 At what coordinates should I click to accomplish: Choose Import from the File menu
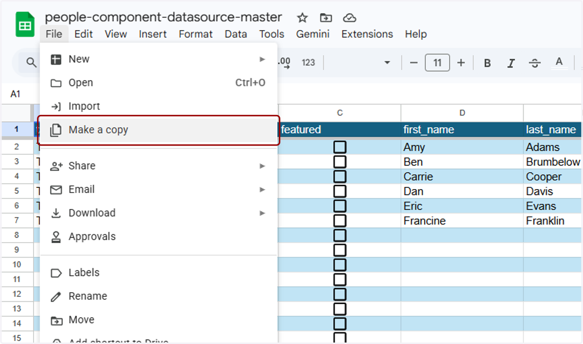pos(158,106)
